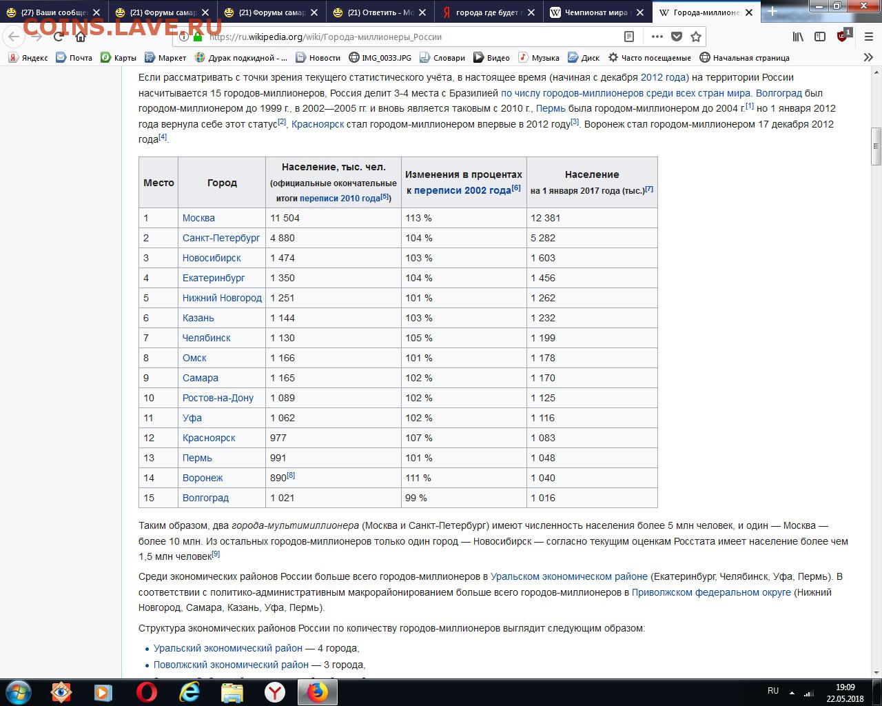Image resolution: width=882 pixels, height=706 pixels.
Task: Open the Екатеринбург table link
Action: (214, 278)
